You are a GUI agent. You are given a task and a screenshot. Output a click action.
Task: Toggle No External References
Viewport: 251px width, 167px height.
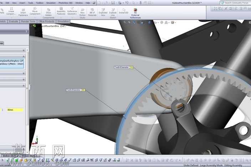(135, 14)
